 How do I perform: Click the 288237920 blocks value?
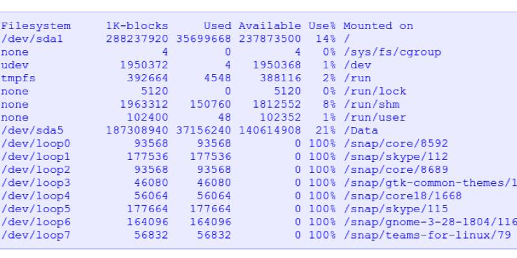coord(137,39)
